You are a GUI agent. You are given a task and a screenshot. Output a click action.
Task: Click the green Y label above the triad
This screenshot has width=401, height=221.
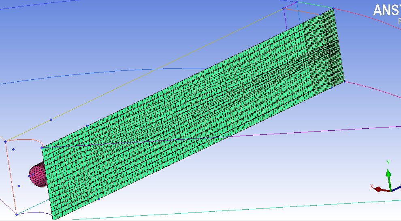pyautogui.click(x=388, y=163)
